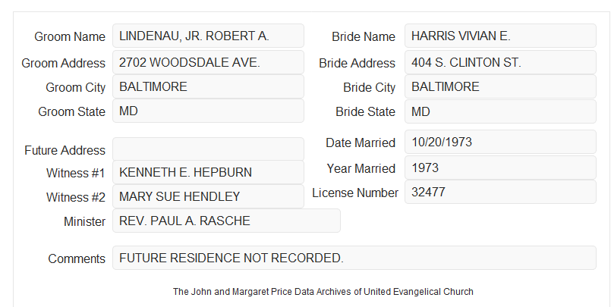Click the Witness #1 field
Image resolution: width=611 pixels, height=307 pixels.
coord(208,172)
